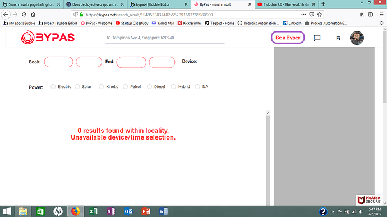Select the Electric power option
This screenshot has height=217, width=387.
(x=53, y=87)
